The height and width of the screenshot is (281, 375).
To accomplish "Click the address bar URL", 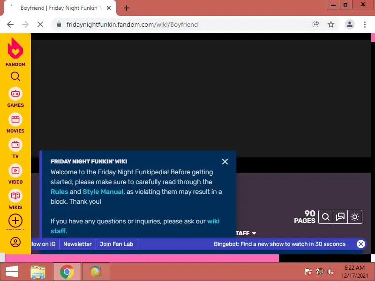I will pos(132,24).
